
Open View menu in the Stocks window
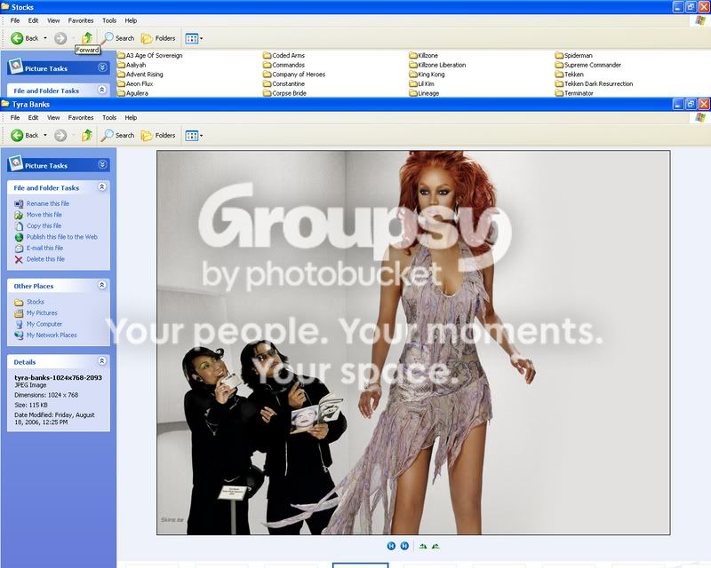(53, 20)
